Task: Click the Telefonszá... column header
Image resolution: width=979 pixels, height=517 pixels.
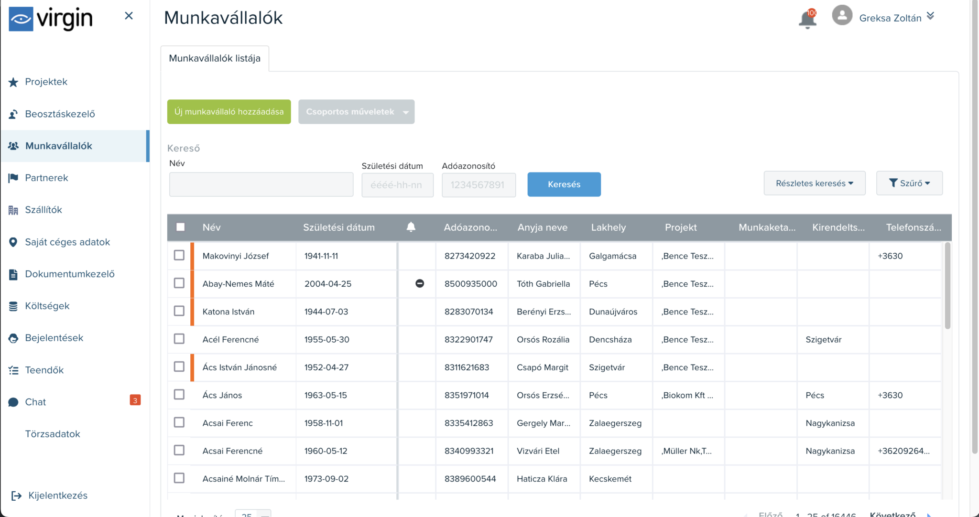Action: click(914, 227)
